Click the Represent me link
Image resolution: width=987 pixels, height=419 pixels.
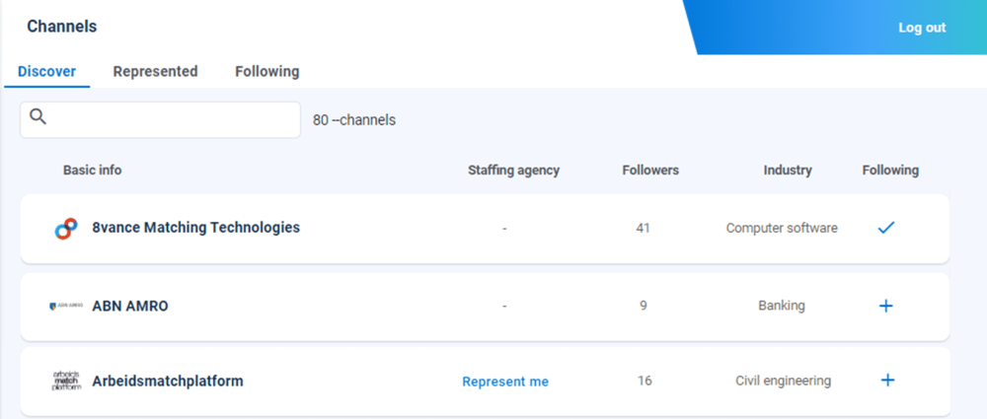pos(505,382)
